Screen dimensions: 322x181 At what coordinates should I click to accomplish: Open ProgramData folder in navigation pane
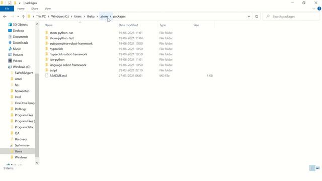pyautogui.click(x=24, y=127)
